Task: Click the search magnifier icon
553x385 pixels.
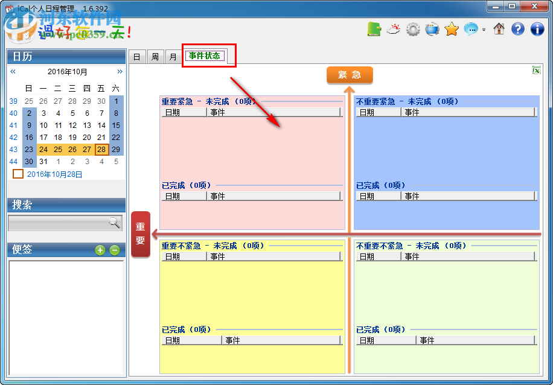Action: pyautogui.click(x=114, y=223)
